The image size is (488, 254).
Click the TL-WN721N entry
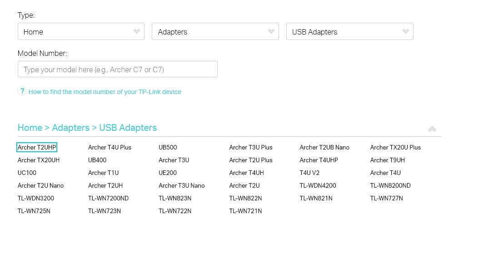(x=245, y=211)
